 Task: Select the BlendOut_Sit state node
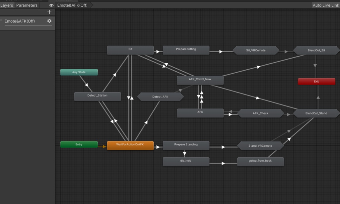pyautogui.click(x=316, y=50)
